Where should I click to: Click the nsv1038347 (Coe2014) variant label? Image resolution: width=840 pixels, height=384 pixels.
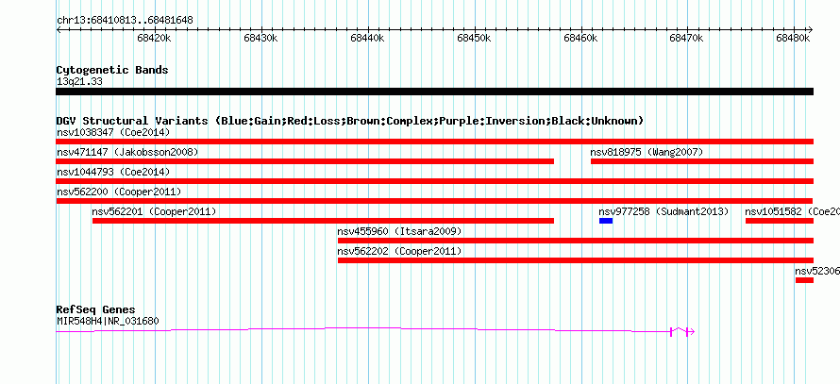113,132
